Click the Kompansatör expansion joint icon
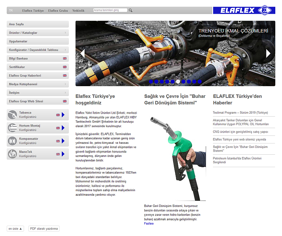The height and width of the screenshot is (236, 282). [12, 141]
